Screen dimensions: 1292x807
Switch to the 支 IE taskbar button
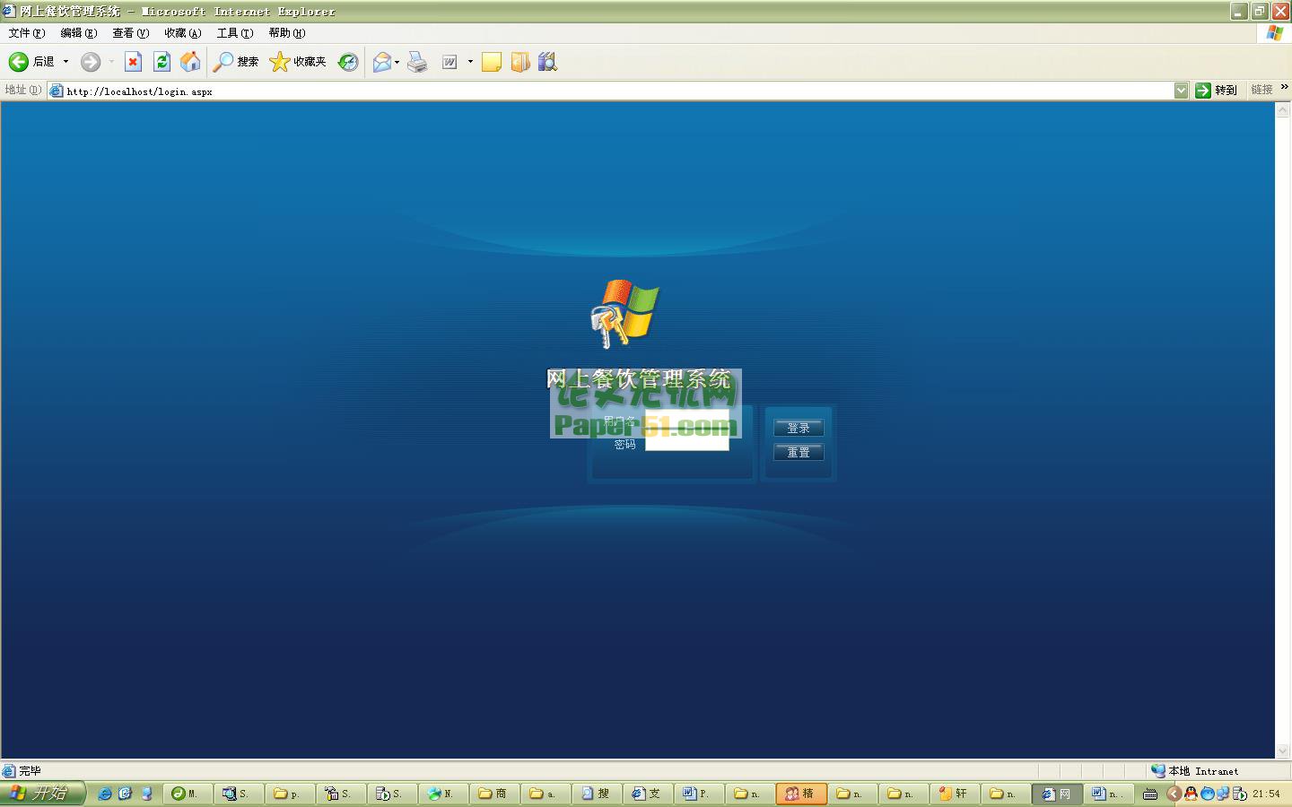point(648,794)
